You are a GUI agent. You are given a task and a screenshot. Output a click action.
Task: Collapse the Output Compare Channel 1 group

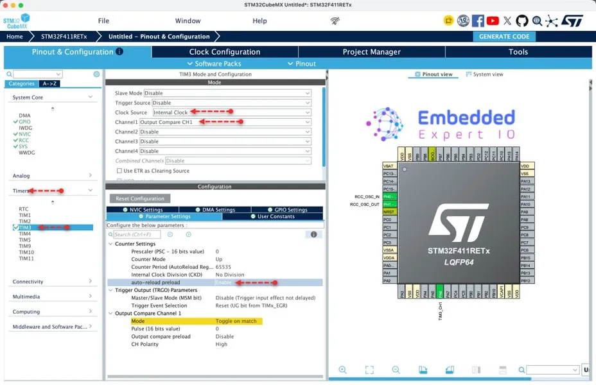coord(110,313)
